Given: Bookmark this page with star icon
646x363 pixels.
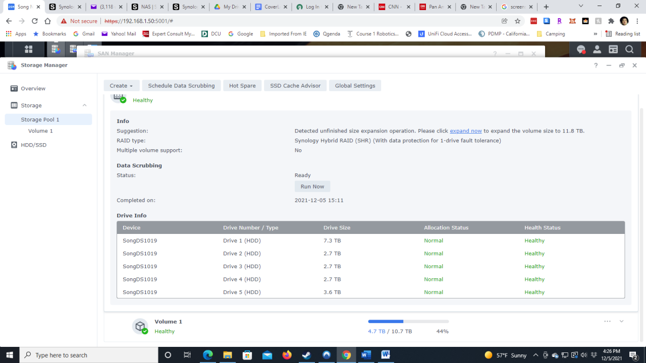Looking at the screenshot, I should 517,21.
